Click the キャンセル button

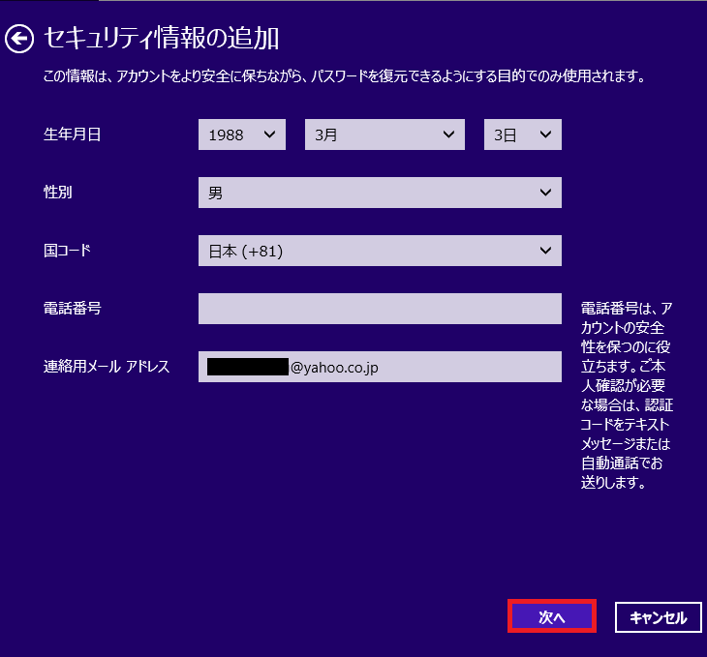(x=659, y=617)
